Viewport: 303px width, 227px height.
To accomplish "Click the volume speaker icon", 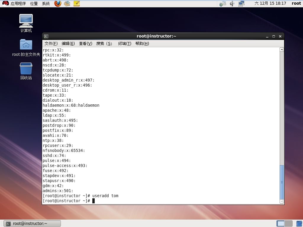I will (232, 4).
